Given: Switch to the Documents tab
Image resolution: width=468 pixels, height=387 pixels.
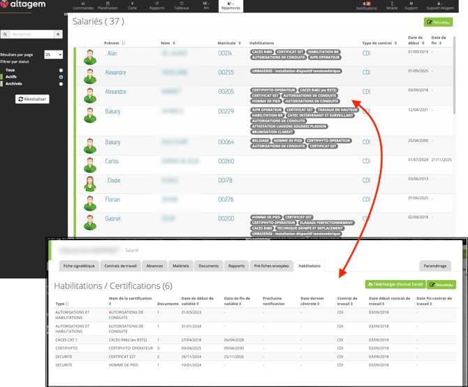Looking at the screenshot, I should point(208,266).
